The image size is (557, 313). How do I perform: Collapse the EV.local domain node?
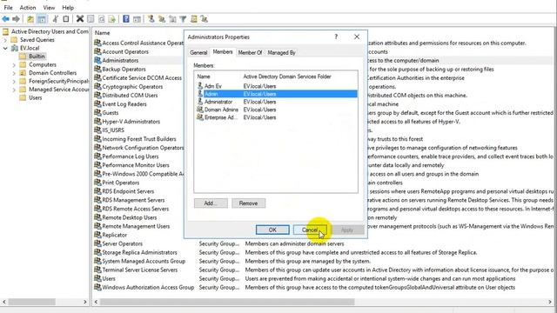5,48
